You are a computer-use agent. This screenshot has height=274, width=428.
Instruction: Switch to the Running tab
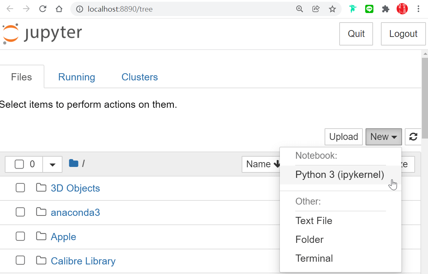pos(76,77)
